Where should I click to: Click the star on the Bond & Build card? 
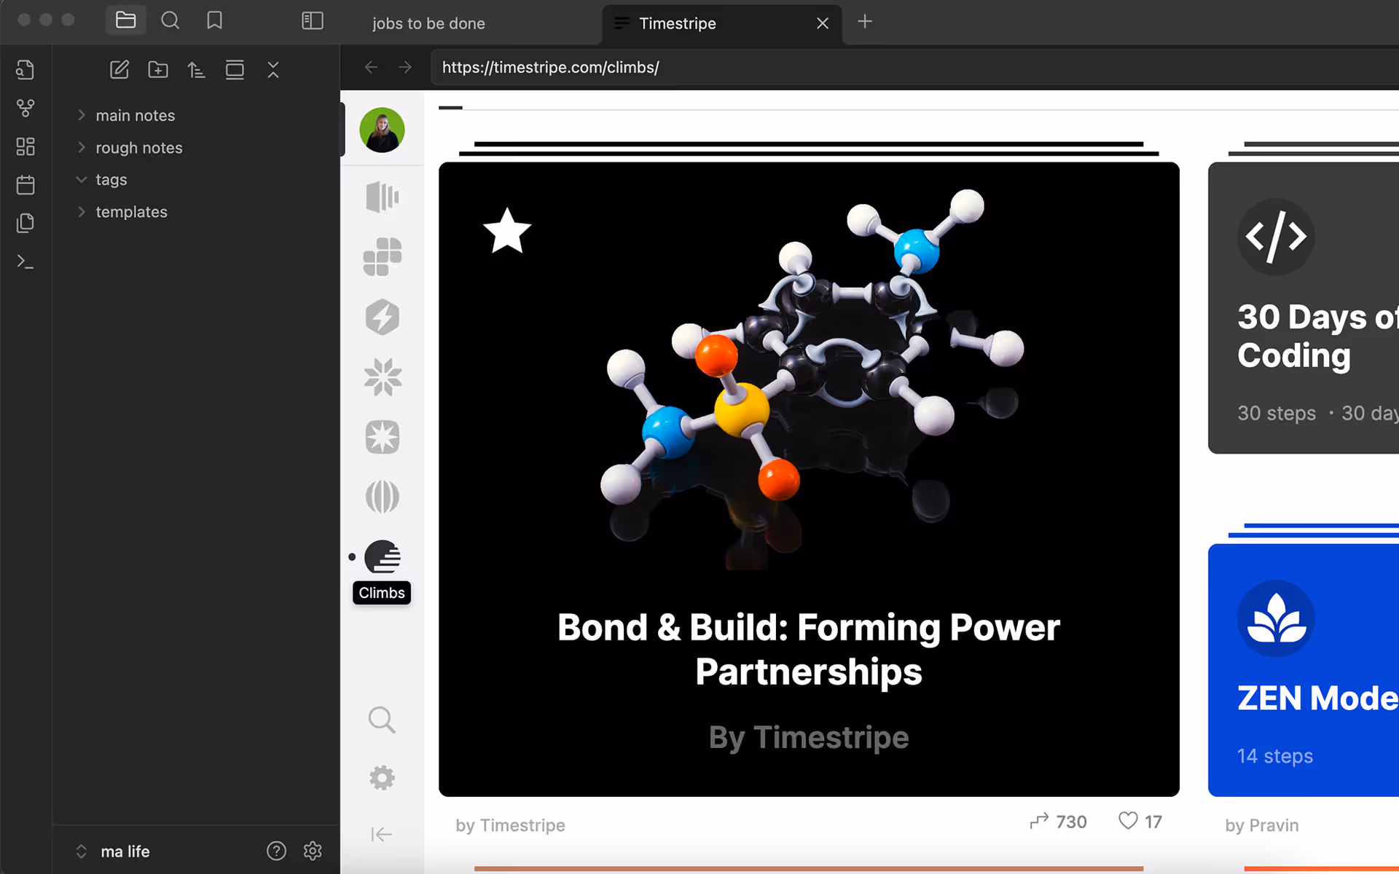(507, 231)
